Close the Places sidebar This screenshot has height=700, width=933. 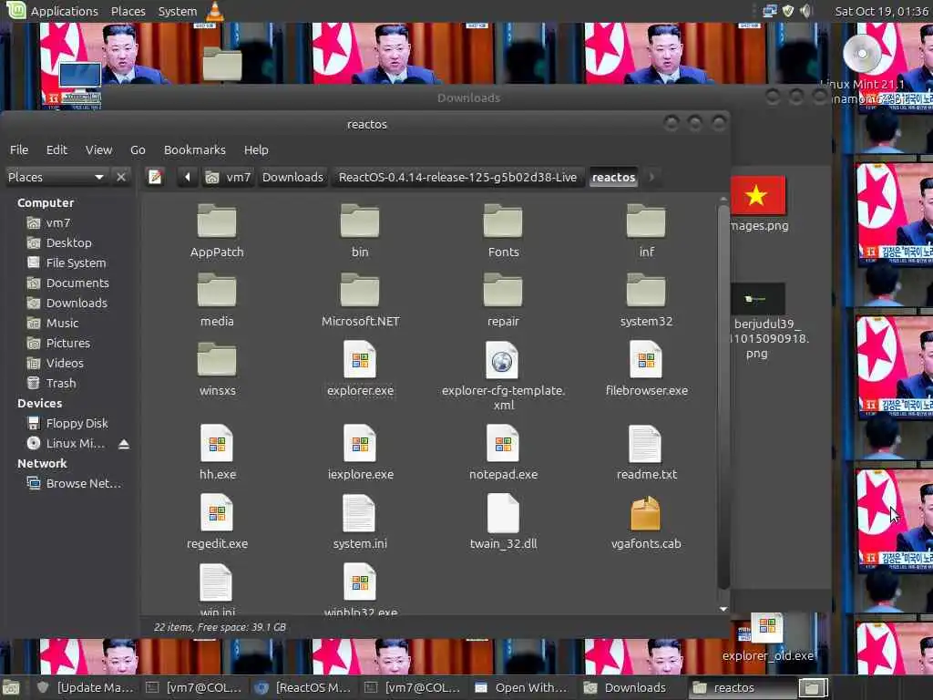click(x=121, y=177)
